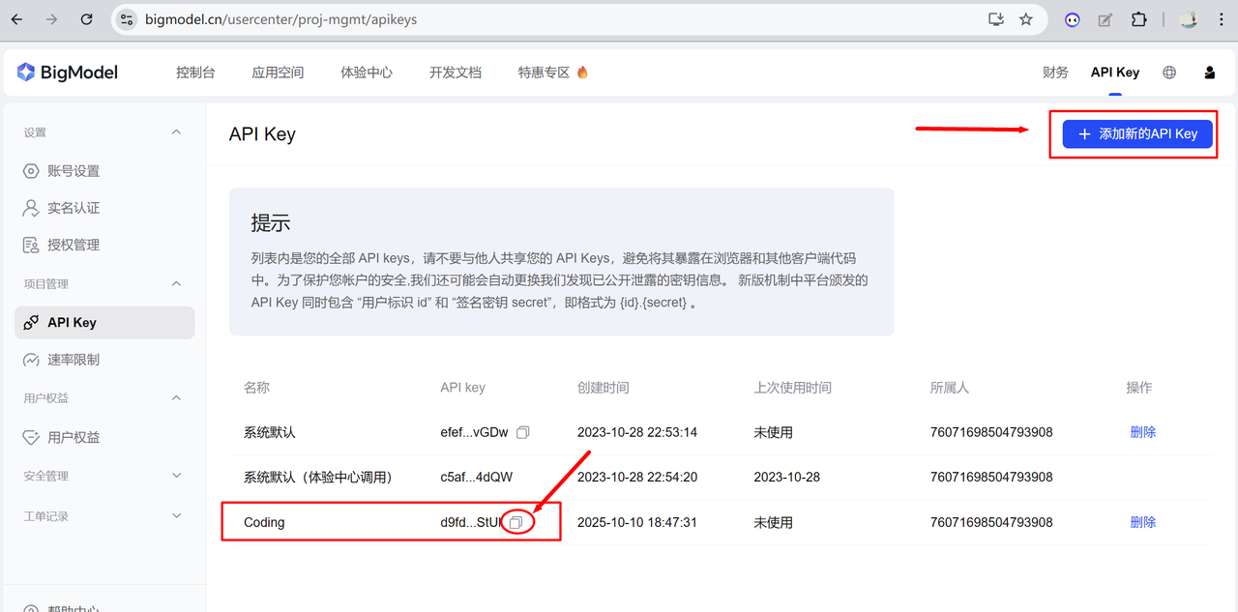
Task: Click the date 2023-10-28 22:53:14
Action: (637, 432)
